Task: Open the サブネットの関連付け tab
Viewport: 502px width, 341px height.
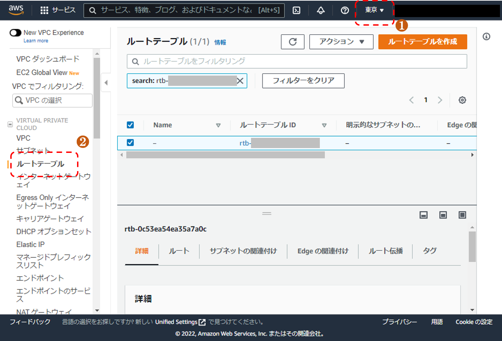Action: (x=243, y=251)
